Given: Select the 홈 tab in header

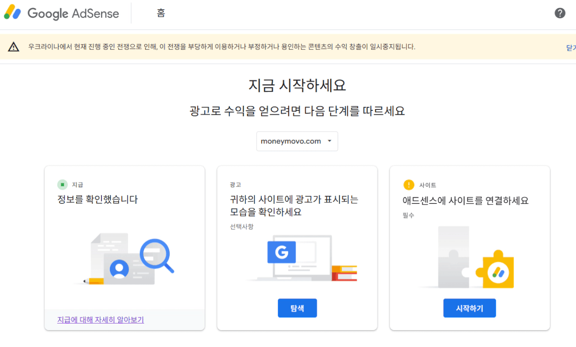Looking at the screenshot, I should tap(161, 13).
